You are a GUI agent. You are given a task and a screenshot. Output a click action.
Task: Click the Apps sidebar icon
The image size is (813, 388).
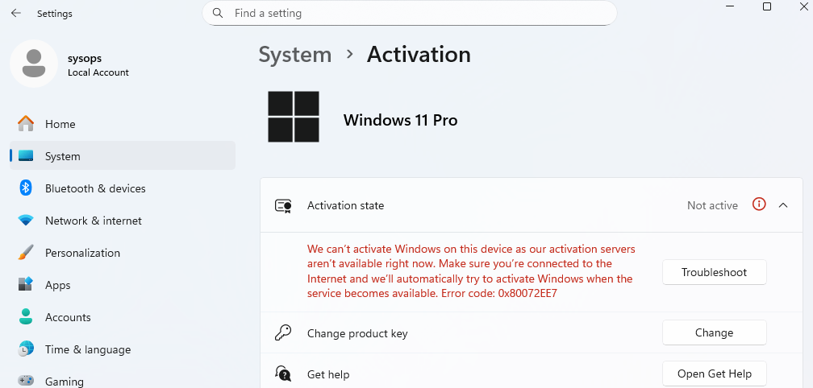tap(26, 285)
